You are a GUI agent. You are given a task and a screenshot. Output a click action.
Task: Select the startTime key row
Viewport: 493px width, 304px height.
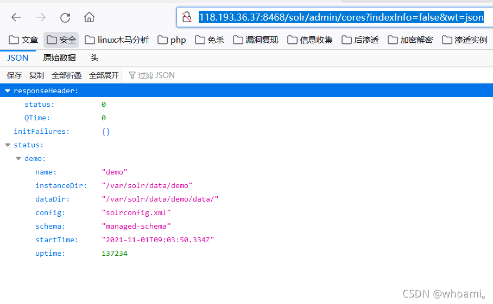(246, 240)
